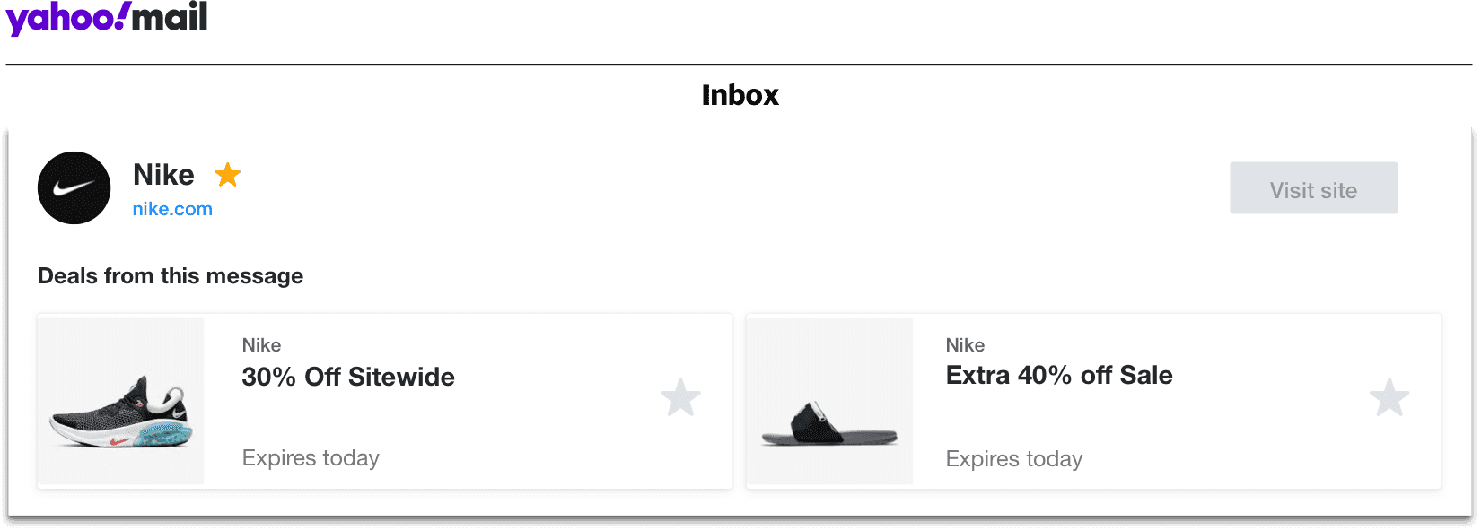The width and height of the screenshot is (1481, 530).
Task: Open the 30% Off Sitewide deal card
Action: coord(384,401)
